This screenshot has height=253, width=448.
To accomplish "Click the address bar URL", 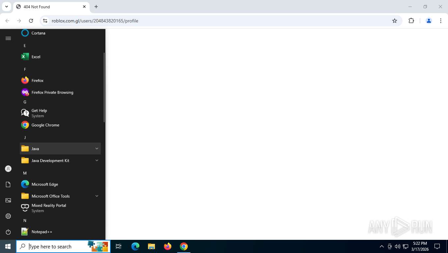I will [95, 21].
